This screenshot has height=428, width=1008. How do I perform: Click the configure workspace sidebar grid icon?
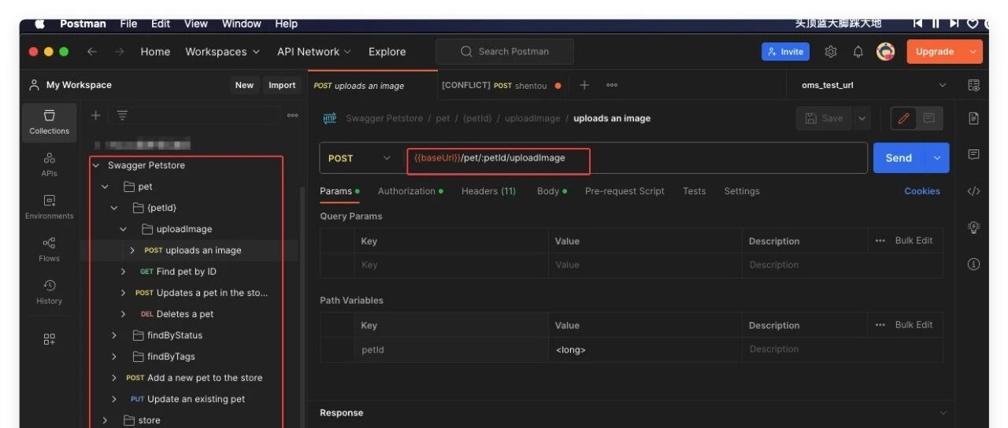(49, 339)
